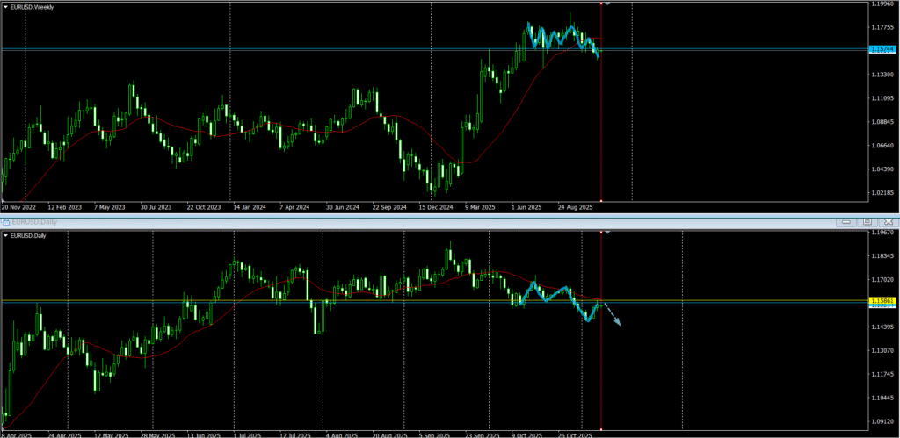This screenshot has height=438, width=900.
Task: Click the blue 1.15744 price label
Action: pyautogui.click(x=882, y=50)
